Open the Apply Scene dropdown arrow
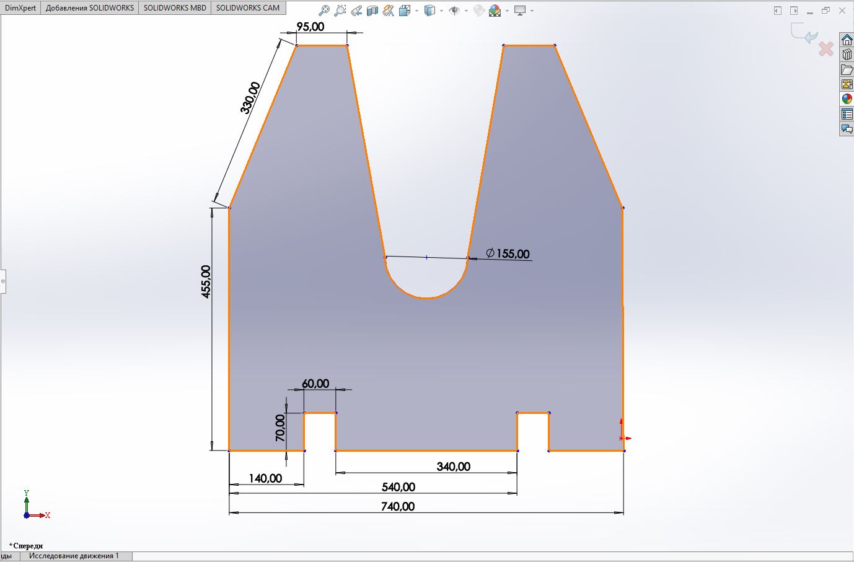 pyautogui.click(x=507, y=11)
